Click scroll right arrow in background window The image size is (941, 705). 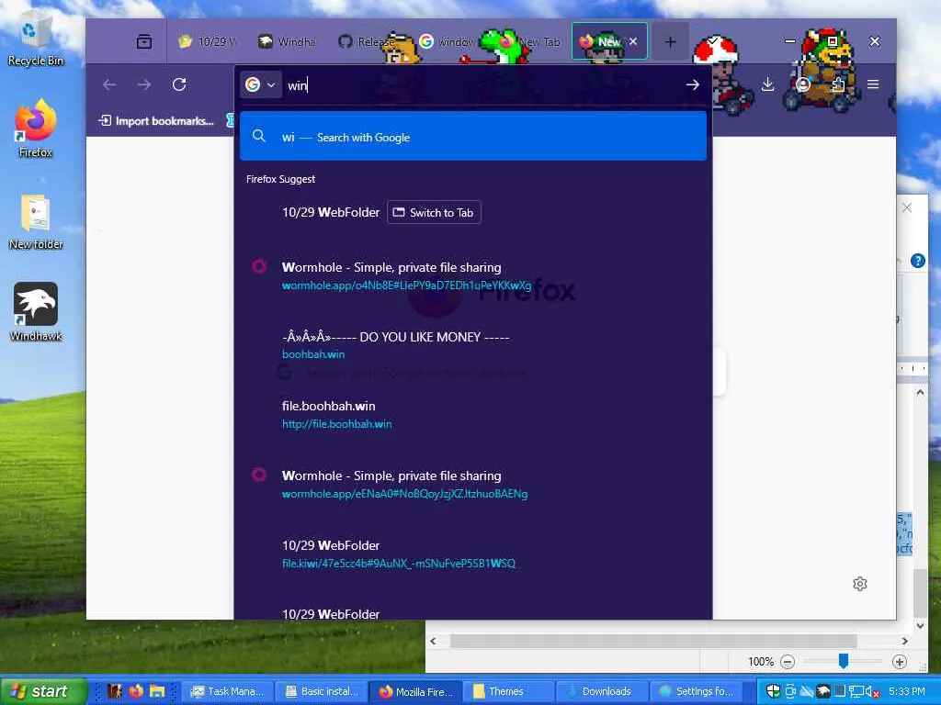point(905,641)
